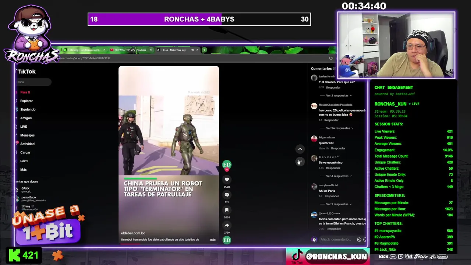Screen dimensions: 471x265
Task: Open the L E O commenter's flag avatar
Action: (x=314, y=215)
